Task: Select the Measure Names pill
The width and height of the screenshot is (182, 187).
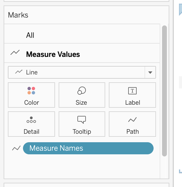Action: 88,148
